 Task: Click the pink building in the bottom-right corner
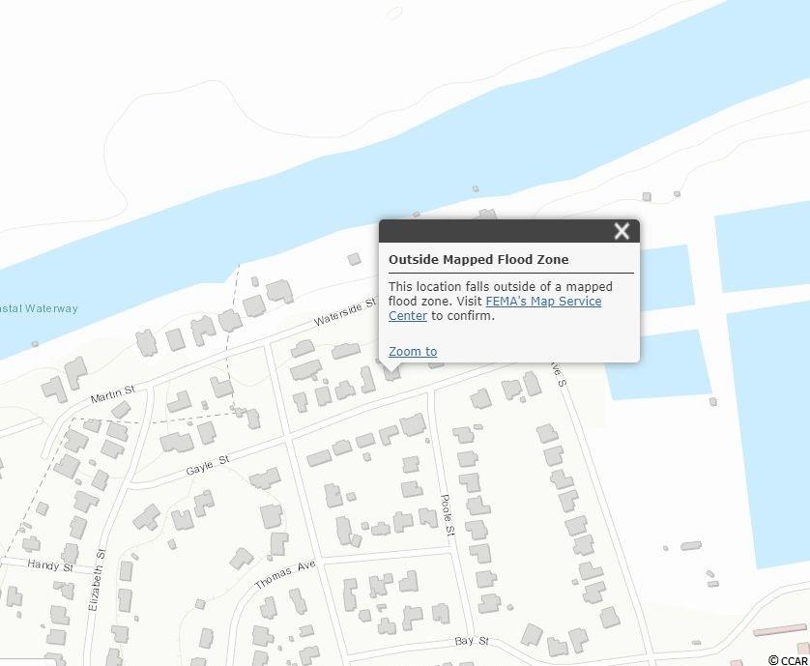point(778,629)
